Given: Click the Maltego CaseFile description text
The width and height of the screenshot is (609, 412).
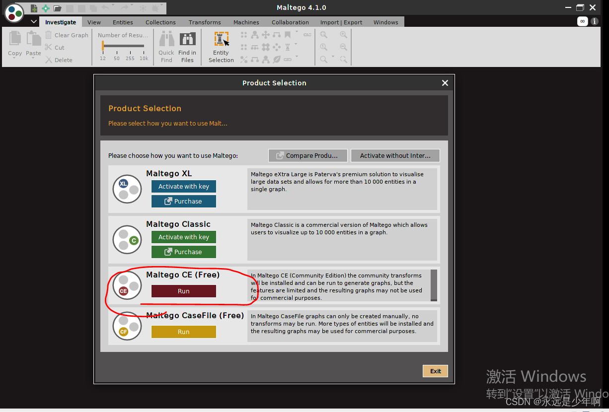Looking at the screenshot, I should tap(342, 324).
